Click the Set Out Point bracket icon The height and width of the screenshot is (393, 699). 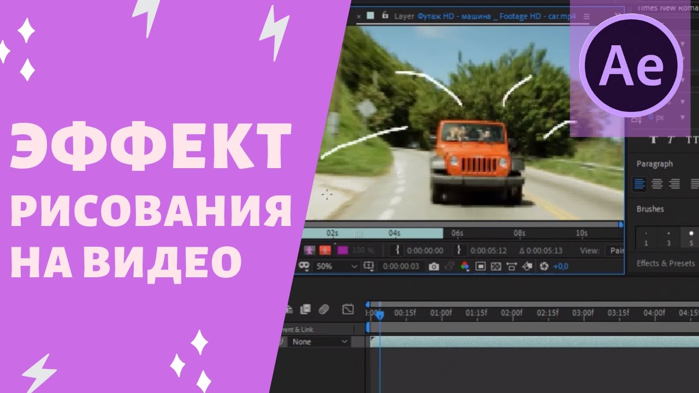pos(459,250)
